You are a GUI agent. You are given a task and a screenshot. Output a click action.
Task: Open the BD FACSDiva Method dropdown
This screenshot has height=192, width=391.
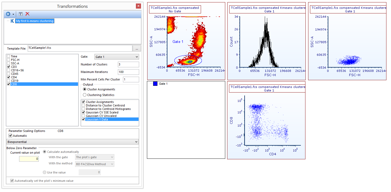(95, 164)
